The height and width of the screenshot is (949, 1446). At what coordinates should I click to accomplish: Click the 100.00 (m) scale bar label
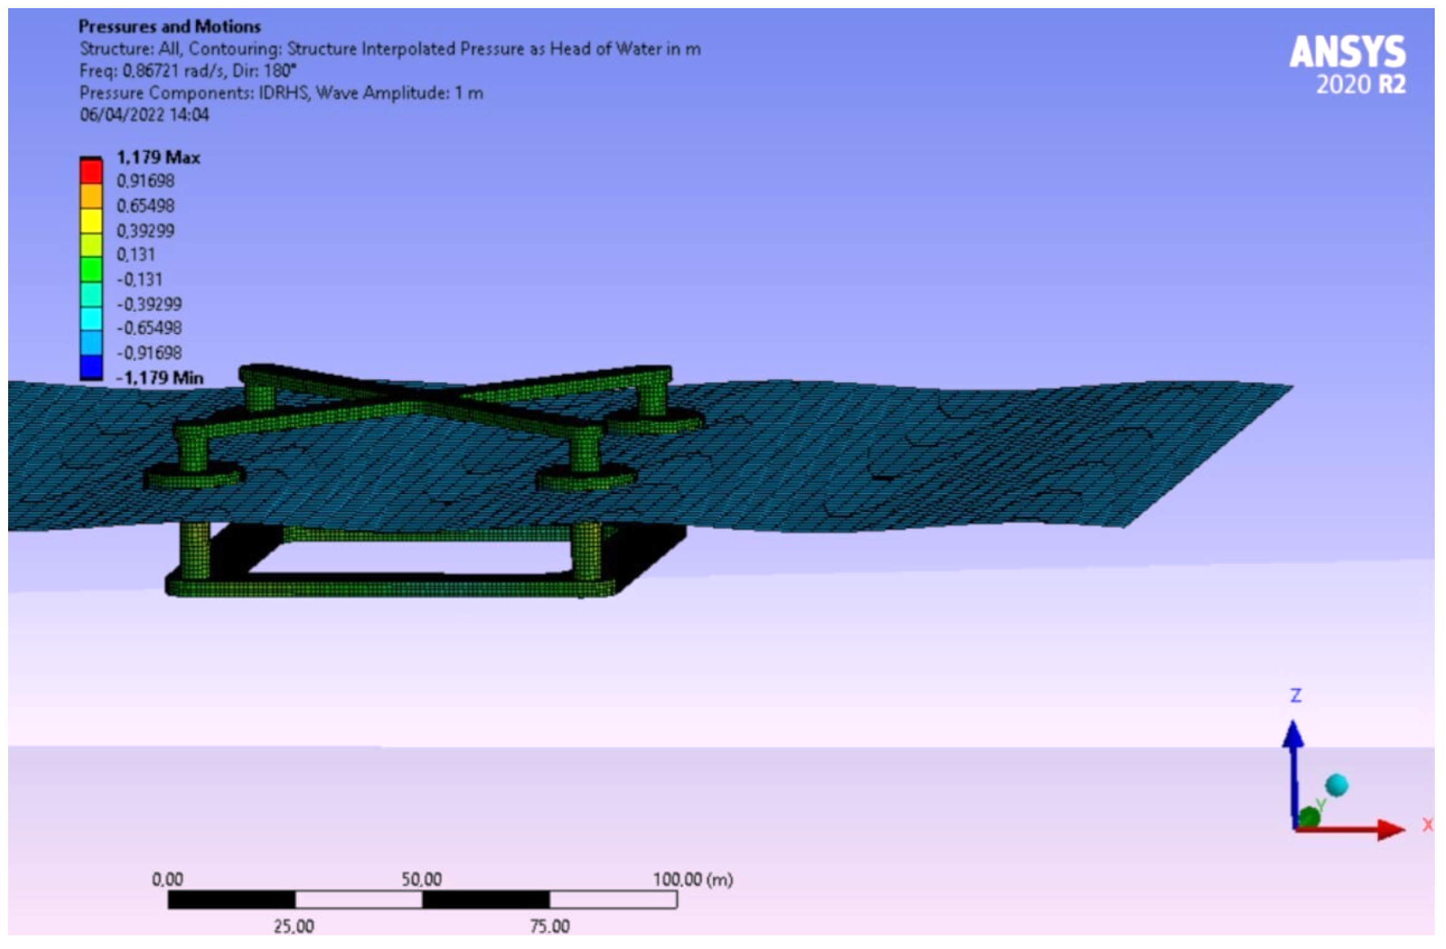(693, 879)
